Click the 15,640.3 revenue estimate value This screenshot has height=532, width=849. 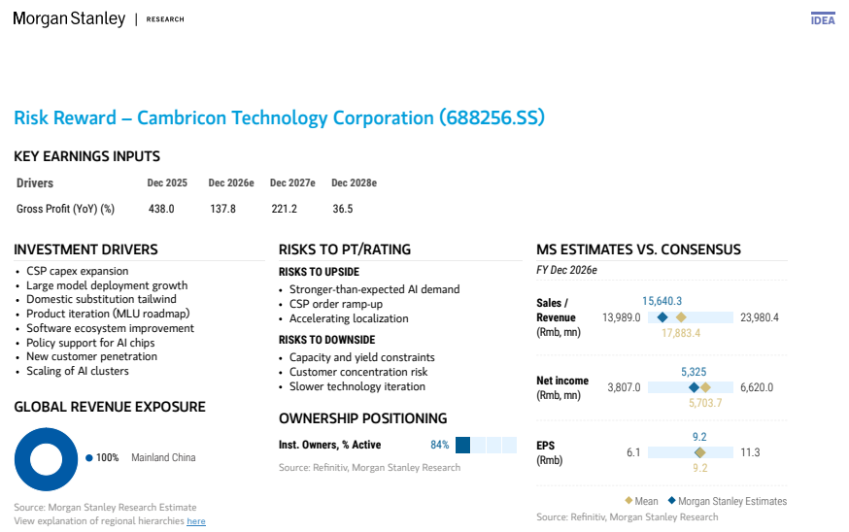(662, 301)
